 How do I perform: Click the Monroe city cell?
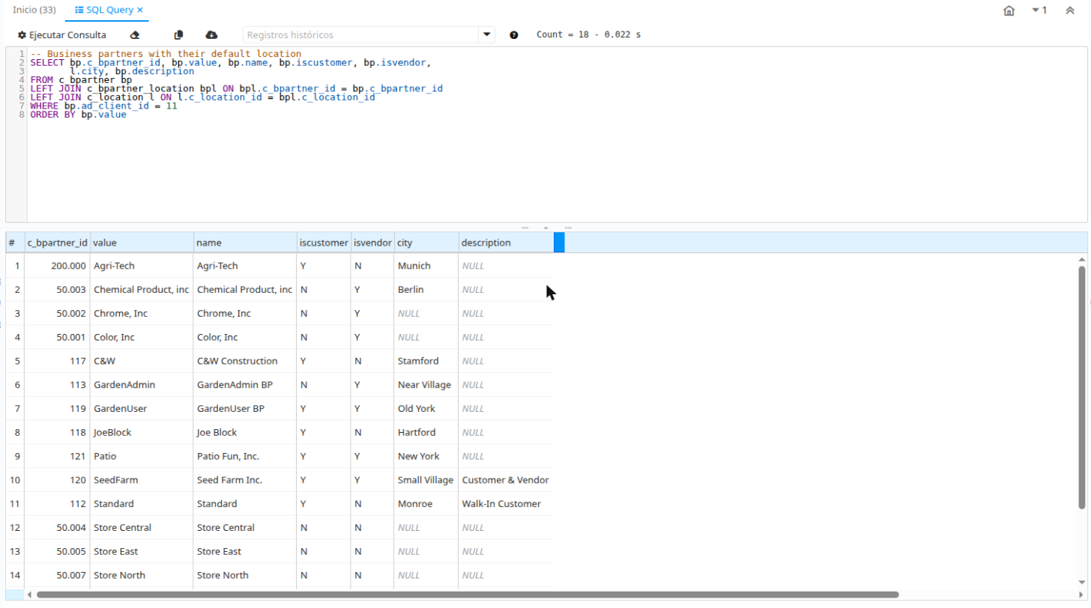426,504
